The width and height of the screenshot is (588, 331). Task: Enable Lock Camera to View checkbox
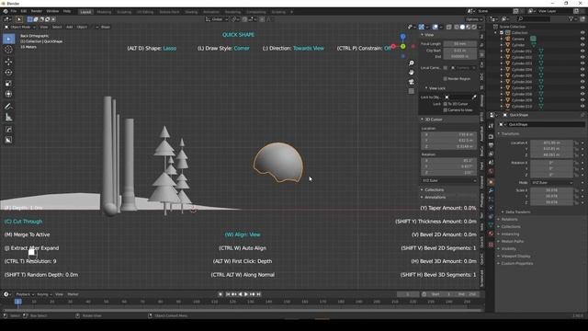445,110
